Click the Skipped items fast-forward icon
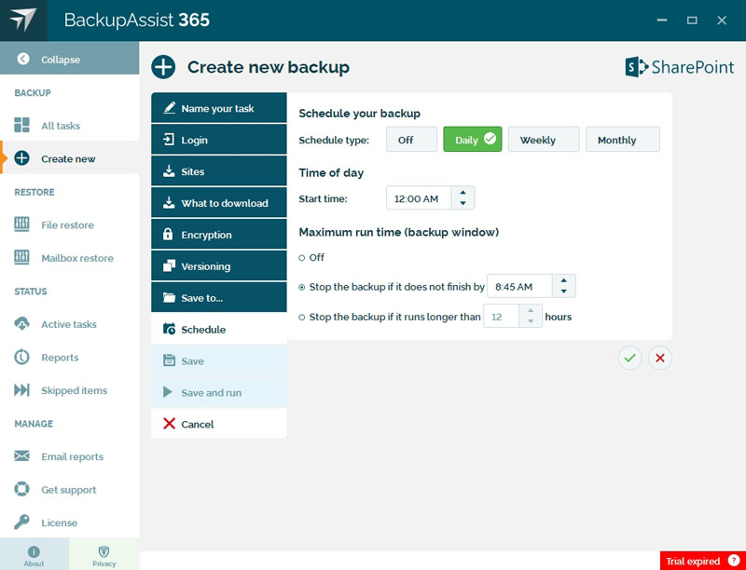746x570 pixels. coord(21,390)
